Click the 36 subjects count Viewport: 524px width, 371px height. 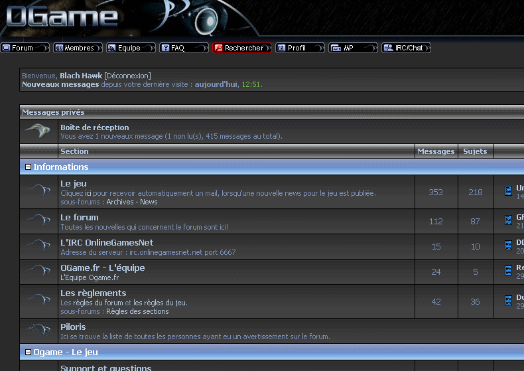point(475,301)
